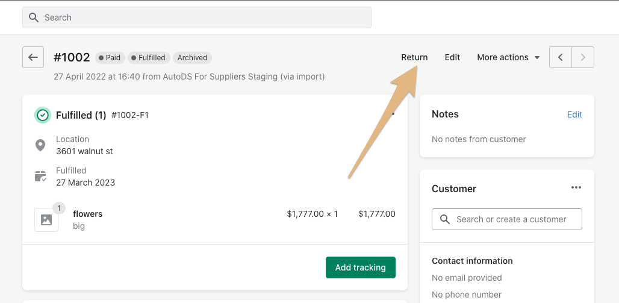619x303 pixels.
Task: Open the order Edit option
Action: click(452, 57)
